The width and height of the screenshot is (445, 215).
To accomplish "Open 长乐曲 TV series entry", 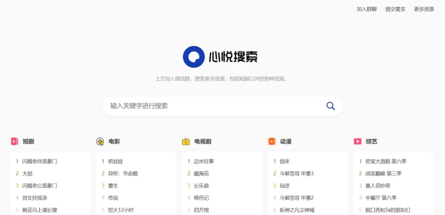I will pos(201,186).
